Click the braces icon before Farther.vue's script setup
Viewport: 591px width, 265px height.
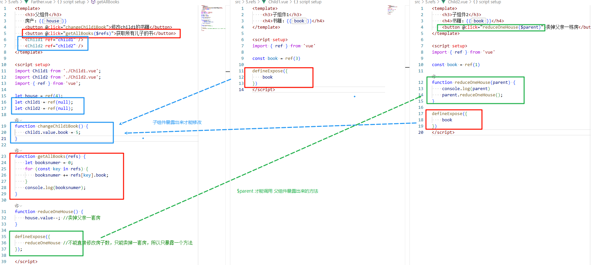[x=60, y=2]
